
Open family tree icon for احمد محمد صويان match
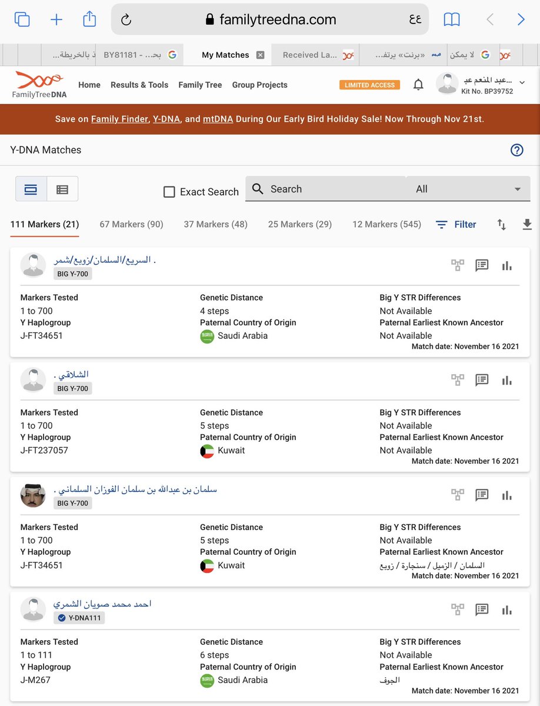point(458,610)
